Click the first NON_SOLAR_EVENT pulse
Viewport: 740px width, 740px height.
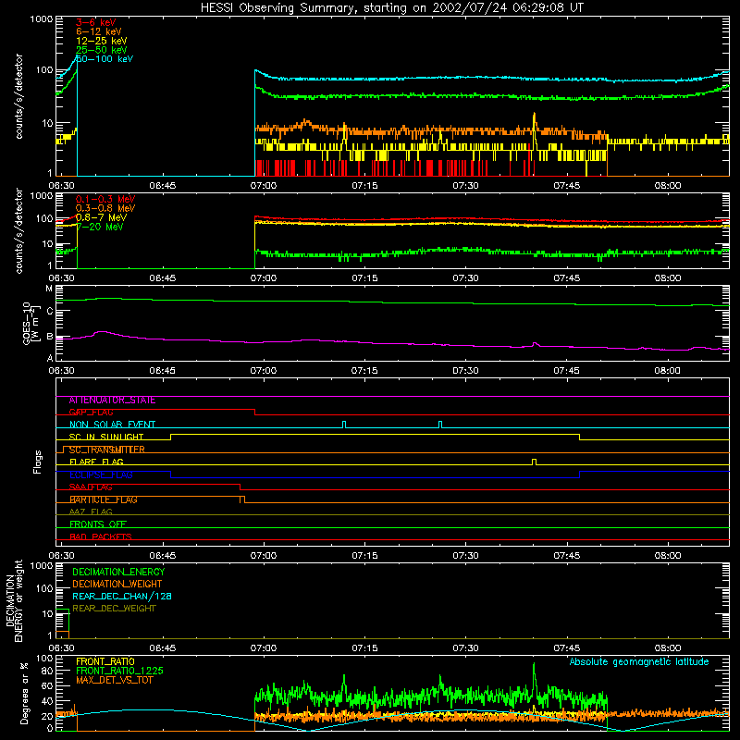tap(344, 425)
